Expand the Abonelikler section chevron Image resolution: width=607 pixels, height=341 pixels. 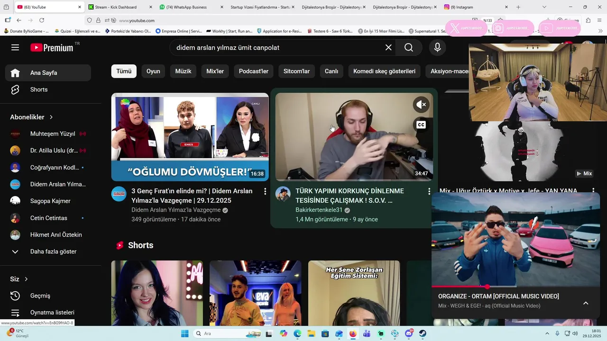pos(51,117)
